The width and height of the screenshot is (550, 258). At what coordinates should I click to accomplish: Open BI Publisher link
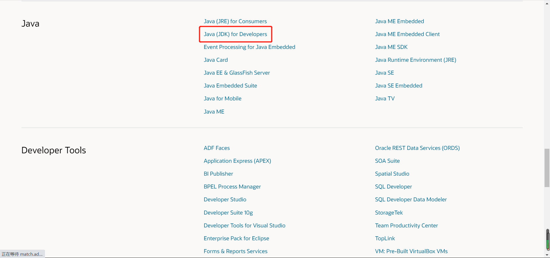(218, 174)
